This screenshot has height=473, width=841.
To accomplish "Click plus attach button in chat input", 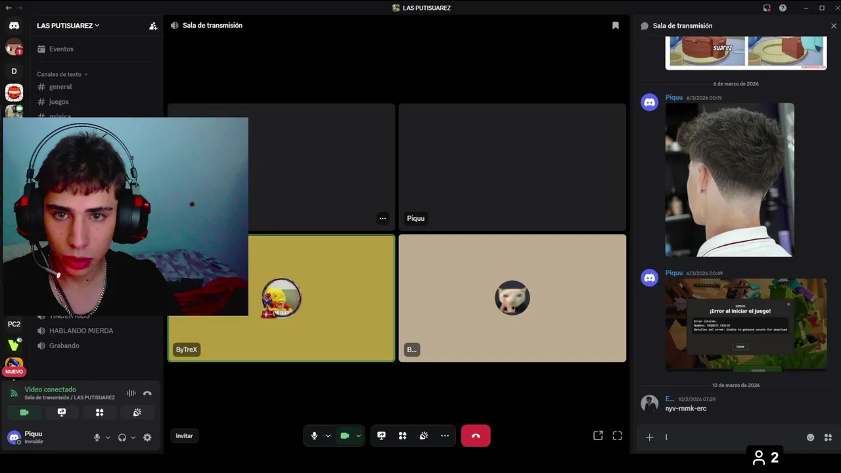I will [x=649, y=438].
